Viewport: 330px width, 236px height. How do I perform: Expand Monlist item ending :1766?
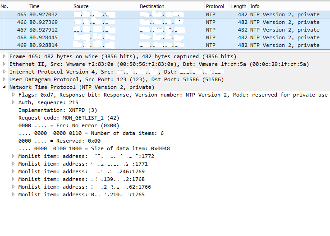click(13, 187)
